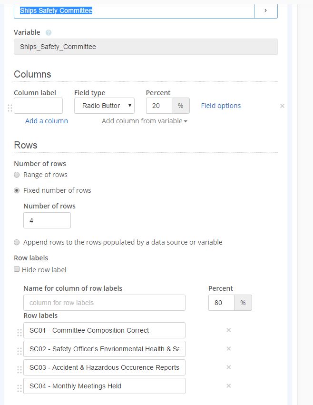Delete the SC02 Safety Officer's row label

coord(228,349)
